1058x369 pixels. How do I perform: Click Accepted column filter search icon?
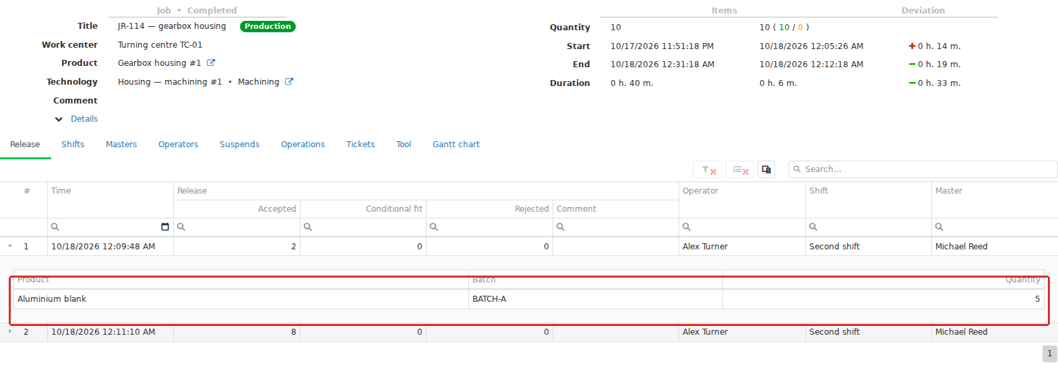[x=181, y=227]
